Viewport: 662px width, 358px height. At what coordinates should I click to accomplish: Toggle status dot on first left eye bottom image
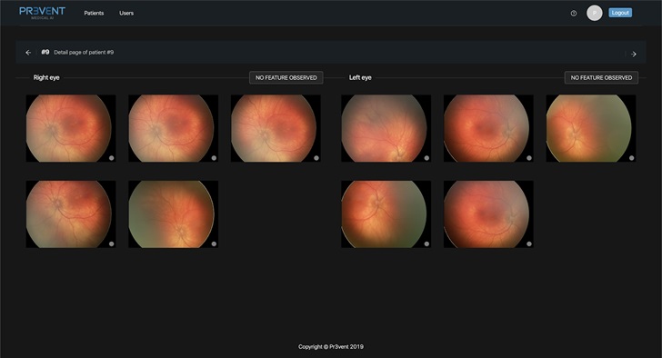[426, 244]
